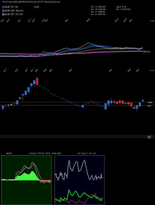Click the tall red candlestick at the price peak
The image size is (155, 205).
pyautogui.click(x=37, y=81)
